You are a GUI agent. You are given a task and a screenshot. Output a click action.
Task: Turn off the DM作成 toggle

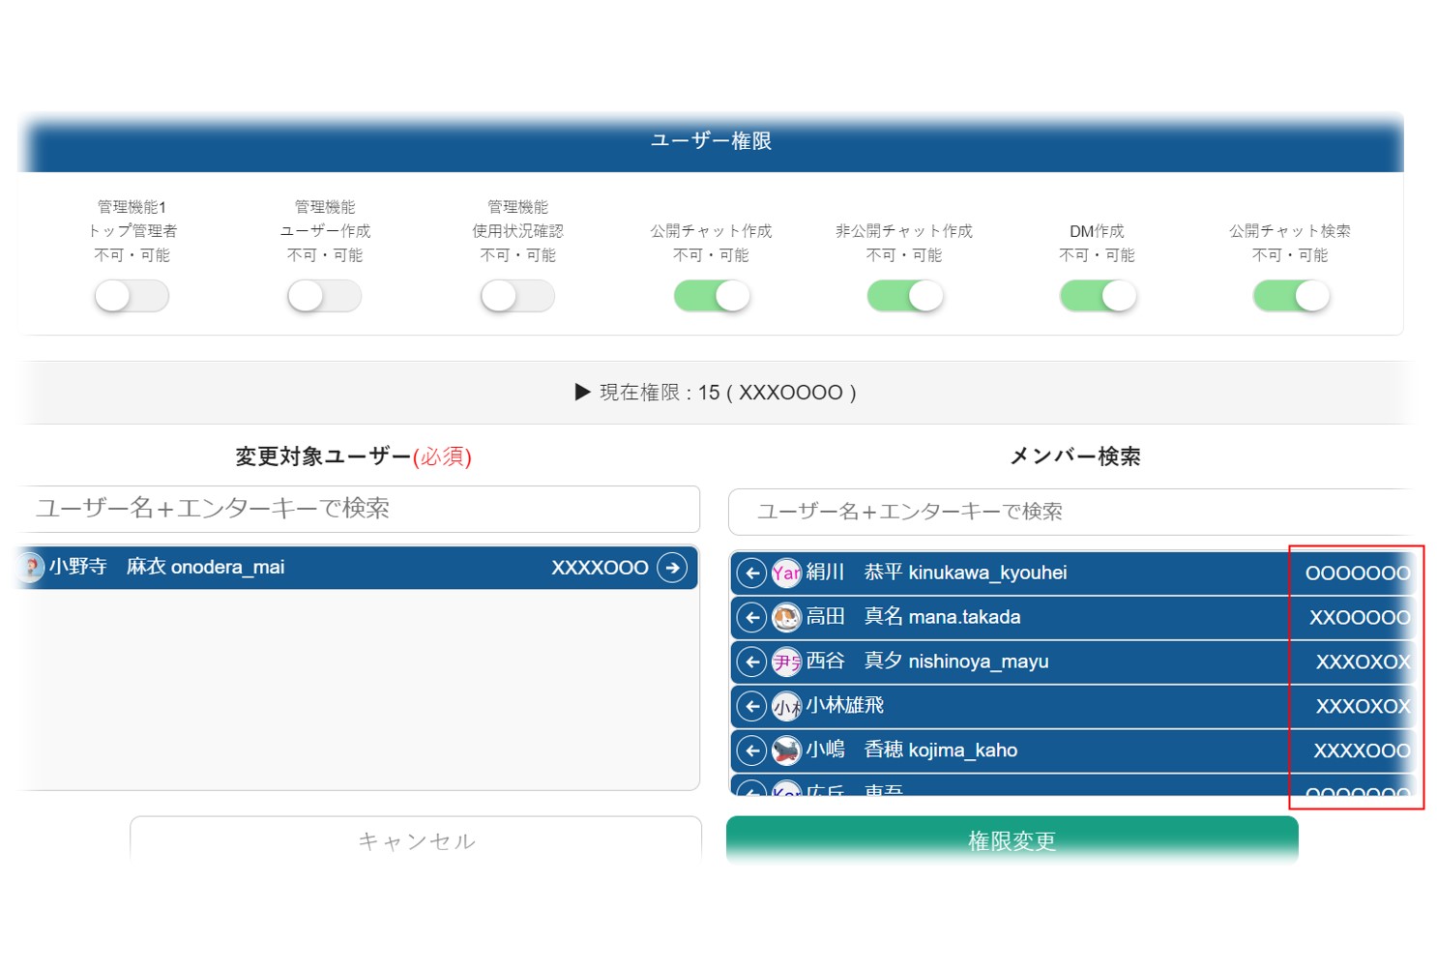pyautogui.click(x=1098, y=296)
